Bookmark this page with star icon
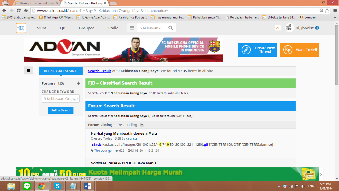This screenshot has height=191, width=339. pyautogui.click(x=327, y=11)
